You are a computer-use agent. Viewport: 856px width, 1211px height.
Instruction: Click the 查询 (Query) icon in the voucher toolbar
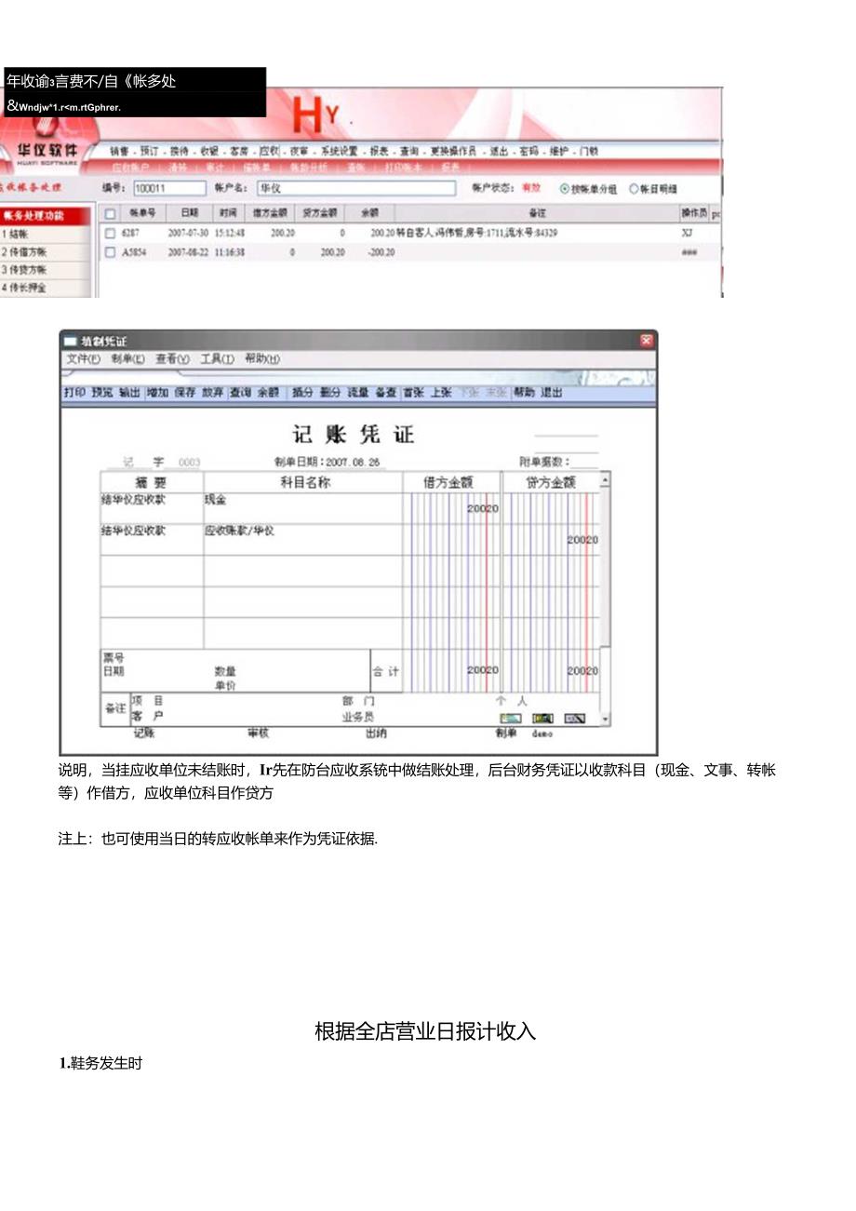pyautogui.click(x=234, y=392)
